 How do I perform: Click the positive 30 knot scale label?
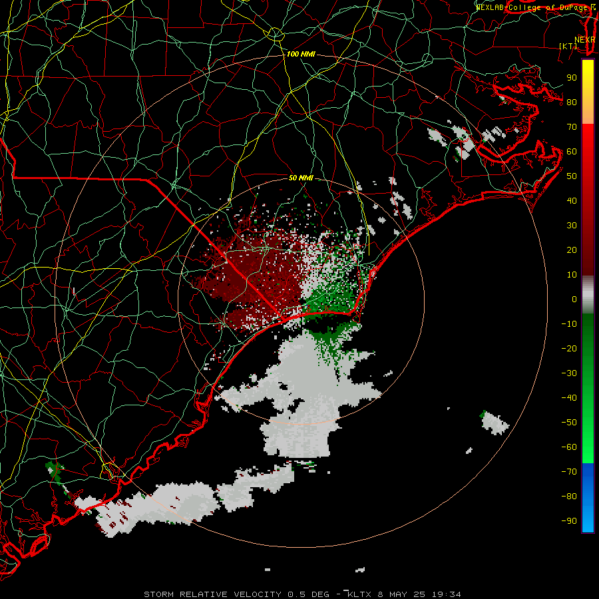(572, 226)
